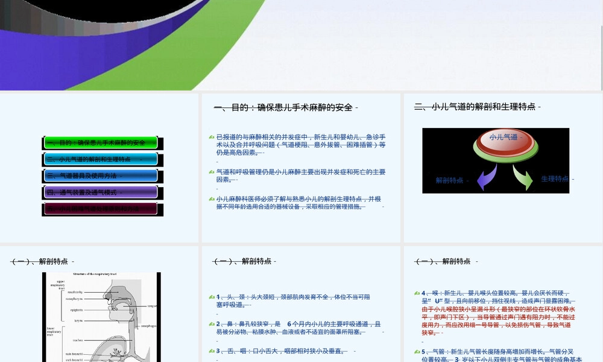The image size is (603, 362).
Task: Click green bullet icon before '5、气管'
Action: 417,352
